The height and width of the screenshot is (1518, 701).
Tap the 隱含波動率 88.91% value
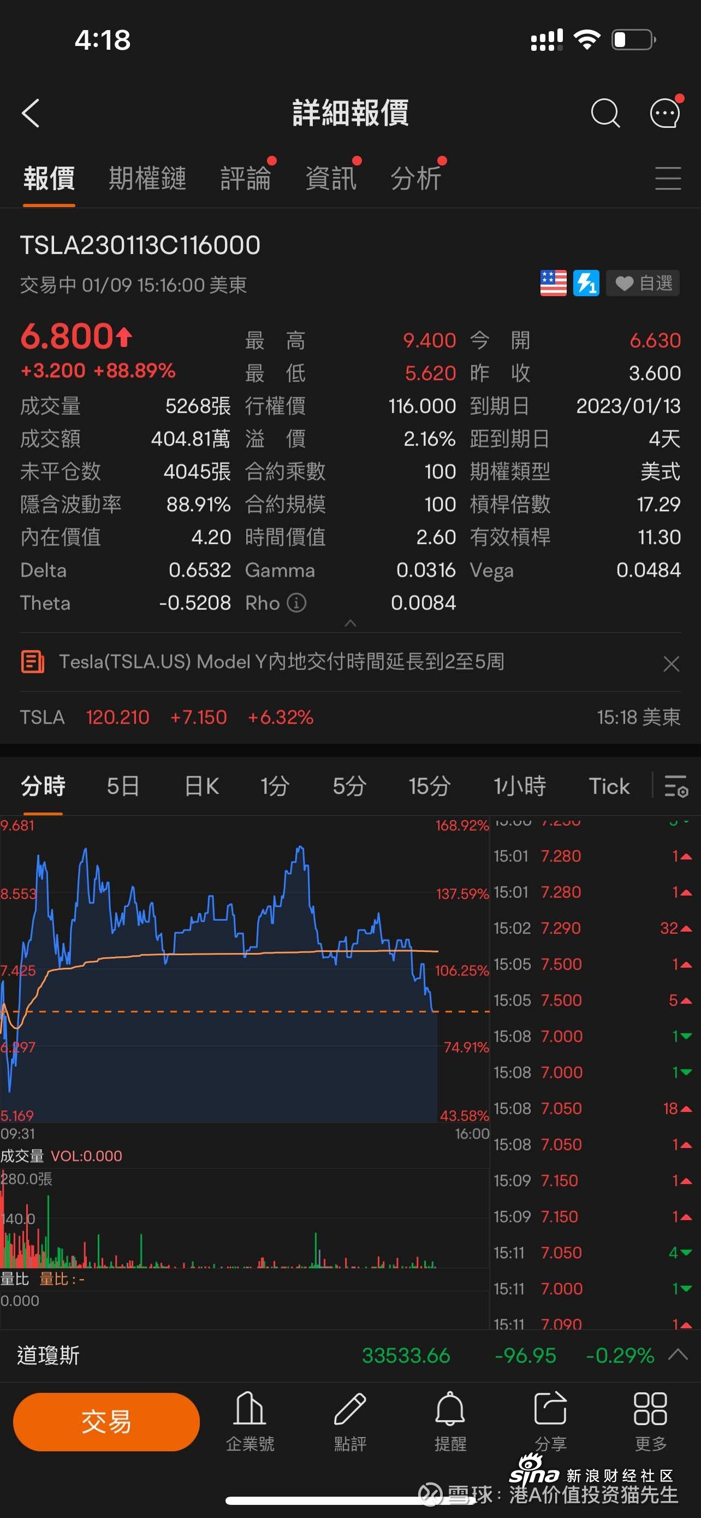pos(198,504)
